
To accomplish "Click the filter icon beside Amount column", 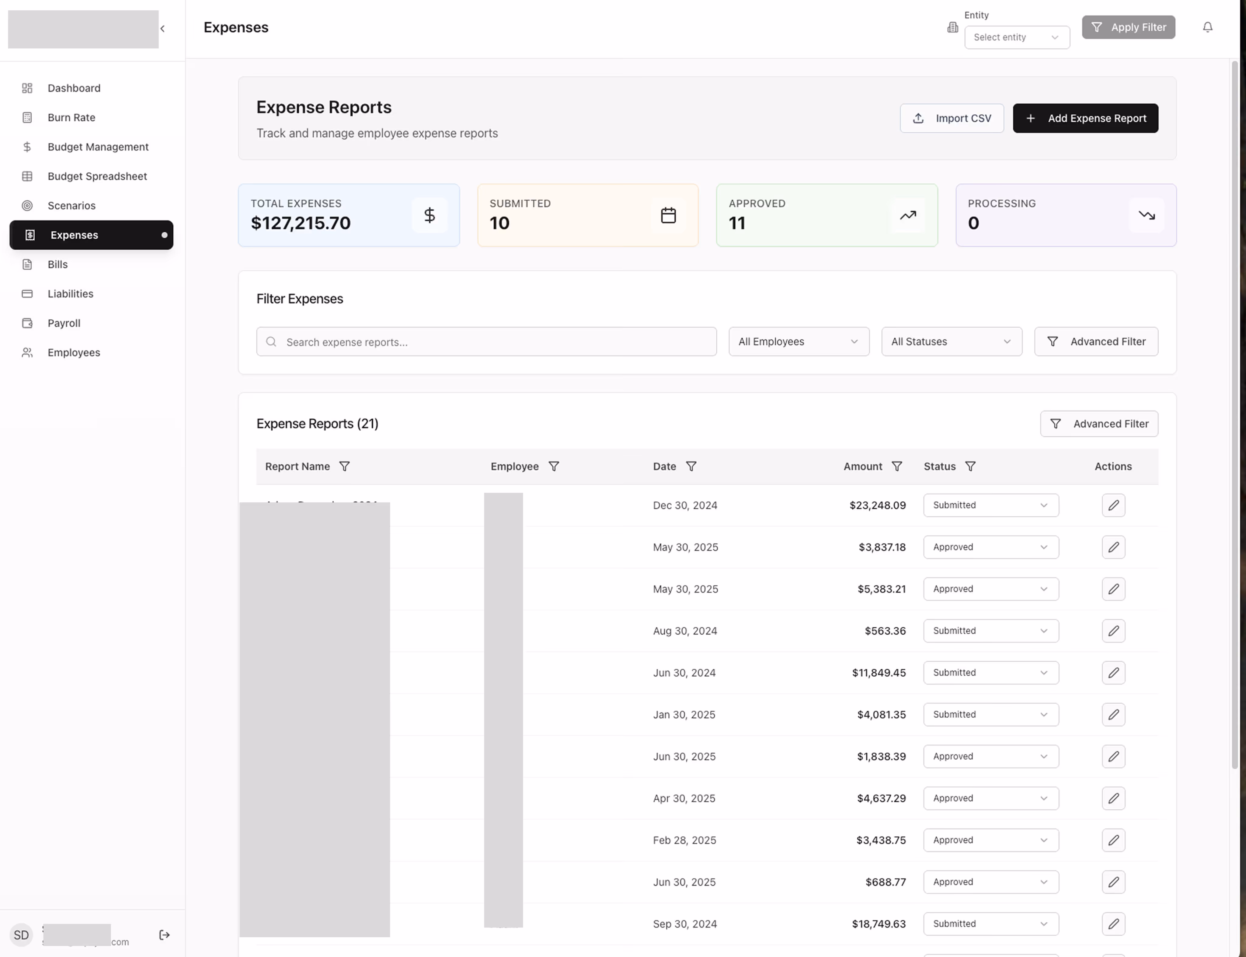I will pos(896,466).
